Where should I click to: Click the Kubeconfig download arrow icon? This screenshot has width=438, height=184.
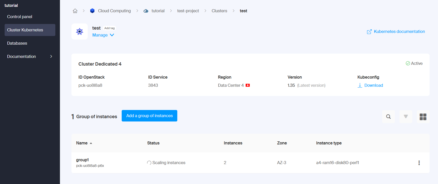tap(360, 85)
